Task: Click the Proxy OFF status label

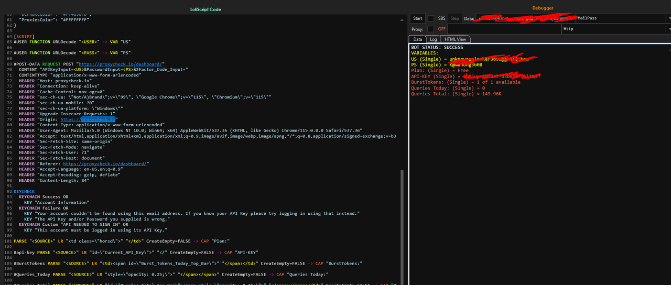Action: coord(442,29)
